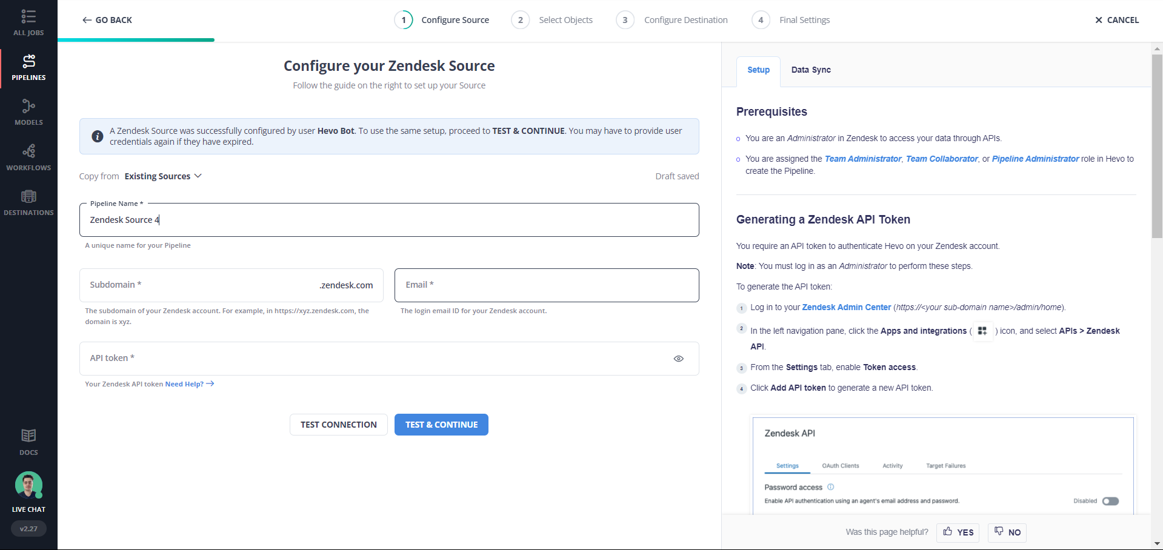Switch to the Data Sync tab

(x=811, y=70)
